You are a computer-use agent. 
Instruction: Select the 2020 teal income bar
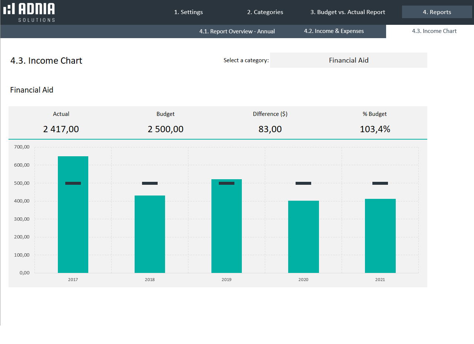pyautogui.click(x=303, y=239)
